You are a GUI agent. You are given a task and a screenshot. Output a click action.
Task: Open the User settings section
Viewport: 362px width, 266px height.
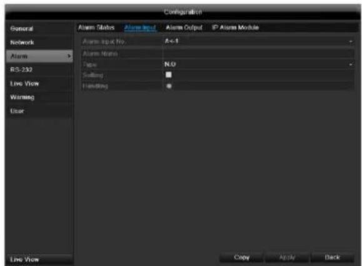[x=39, y=111]
